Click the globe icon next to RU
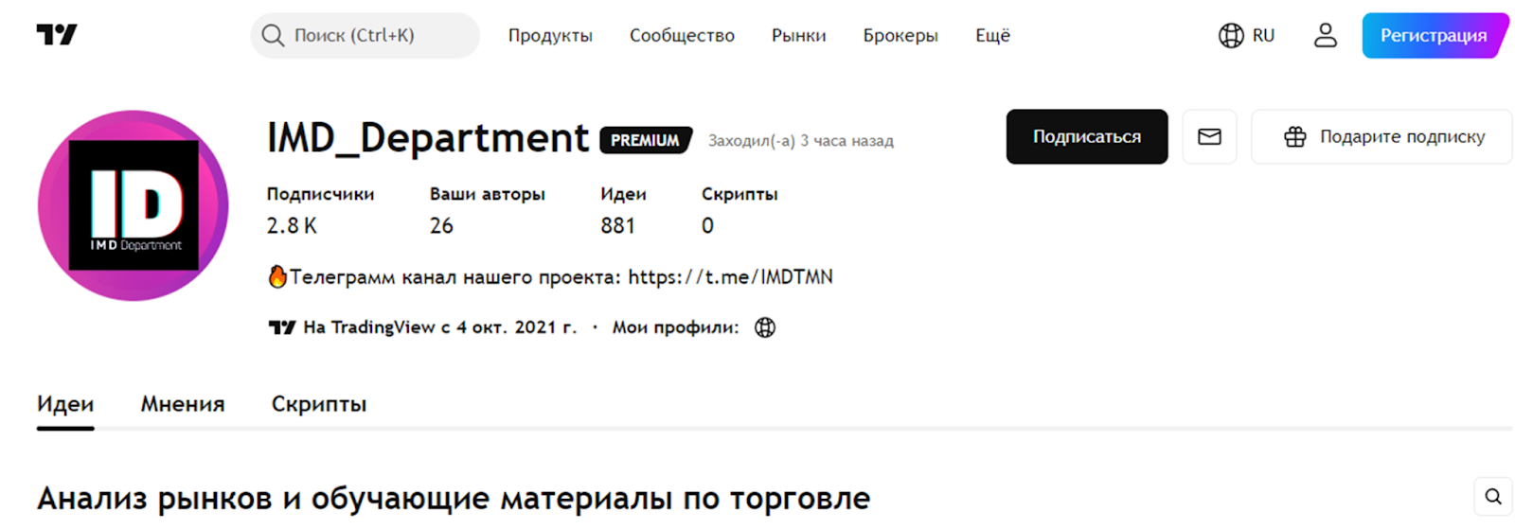This screenshot has width=1515, height=529. coord(1231,36)
